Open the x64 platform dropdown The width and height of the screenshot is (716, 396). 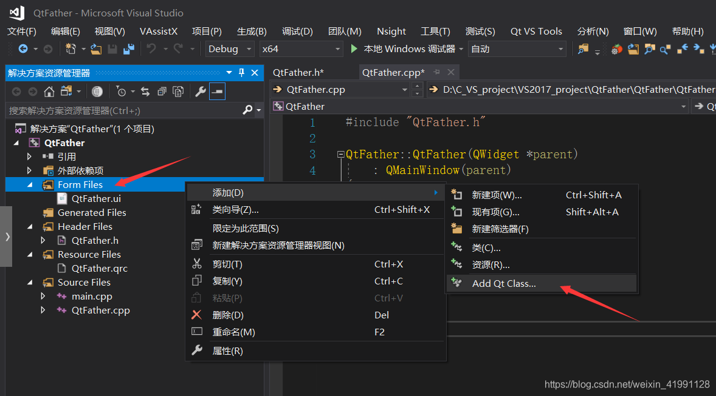pyautogui.click(x=301, y=49)
